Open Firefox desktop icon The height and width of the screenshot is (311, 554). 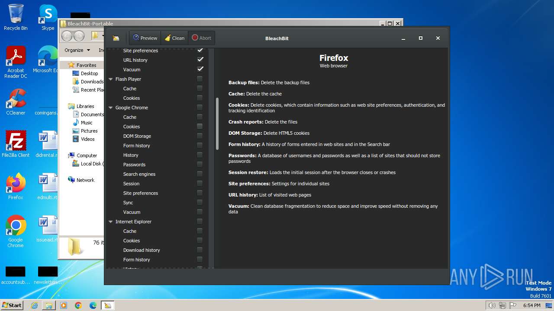[16, 187]
